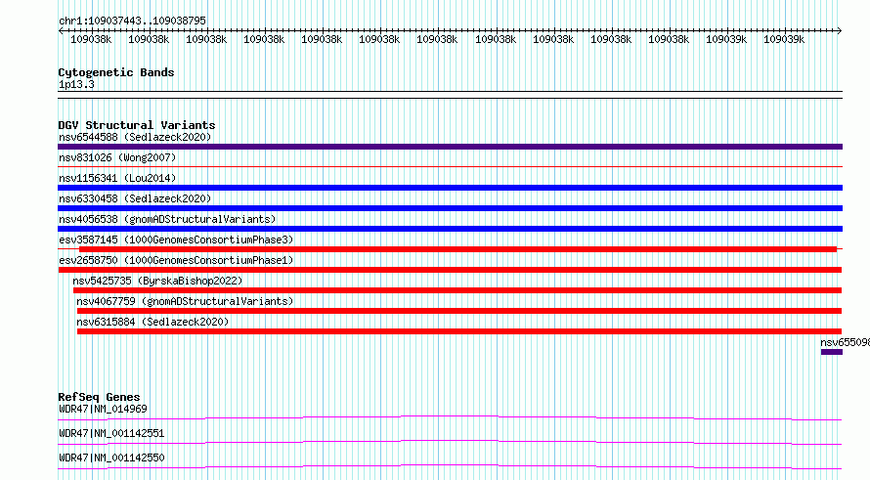Select the red nsv5425735 variant bar
The height and width of the screenshot is (480, 870).
coord(457,290)
